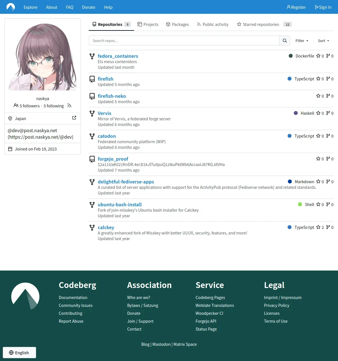
Task: Click the fork icon left of fedora_containers
Action: pyautogui.click(x=92, y=56)
